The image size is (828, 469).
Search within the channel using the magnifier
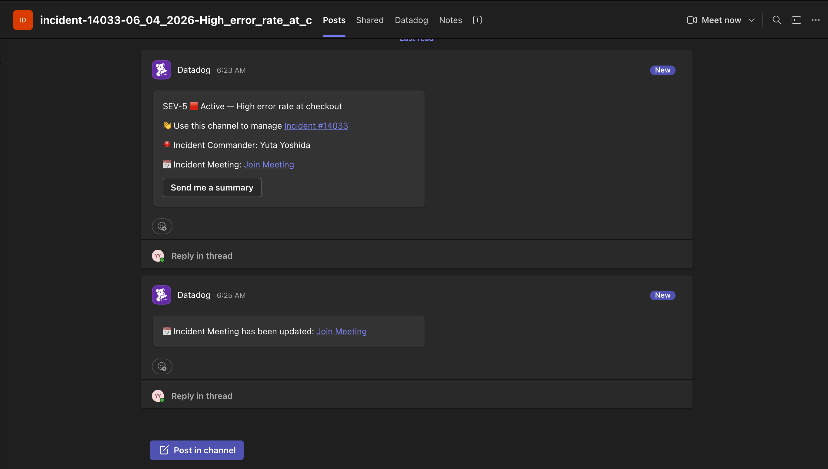coord(777,20)
